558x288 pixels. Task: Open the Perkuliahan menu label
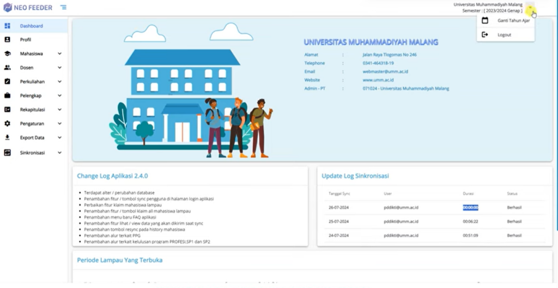[32, 82]
